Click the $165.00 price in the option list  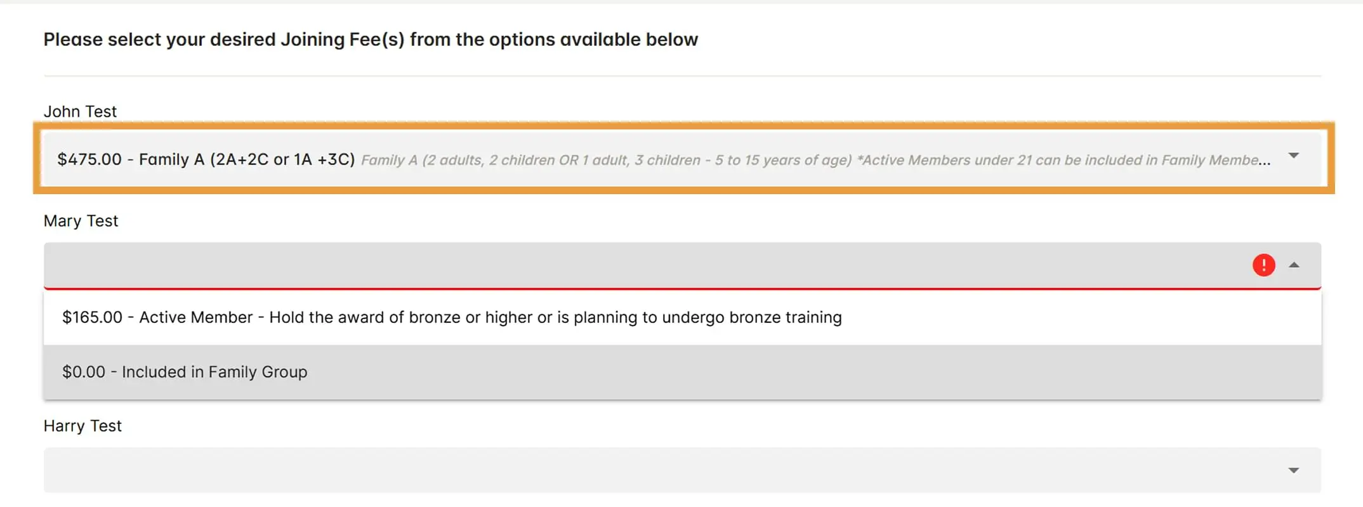coord(92,317)
